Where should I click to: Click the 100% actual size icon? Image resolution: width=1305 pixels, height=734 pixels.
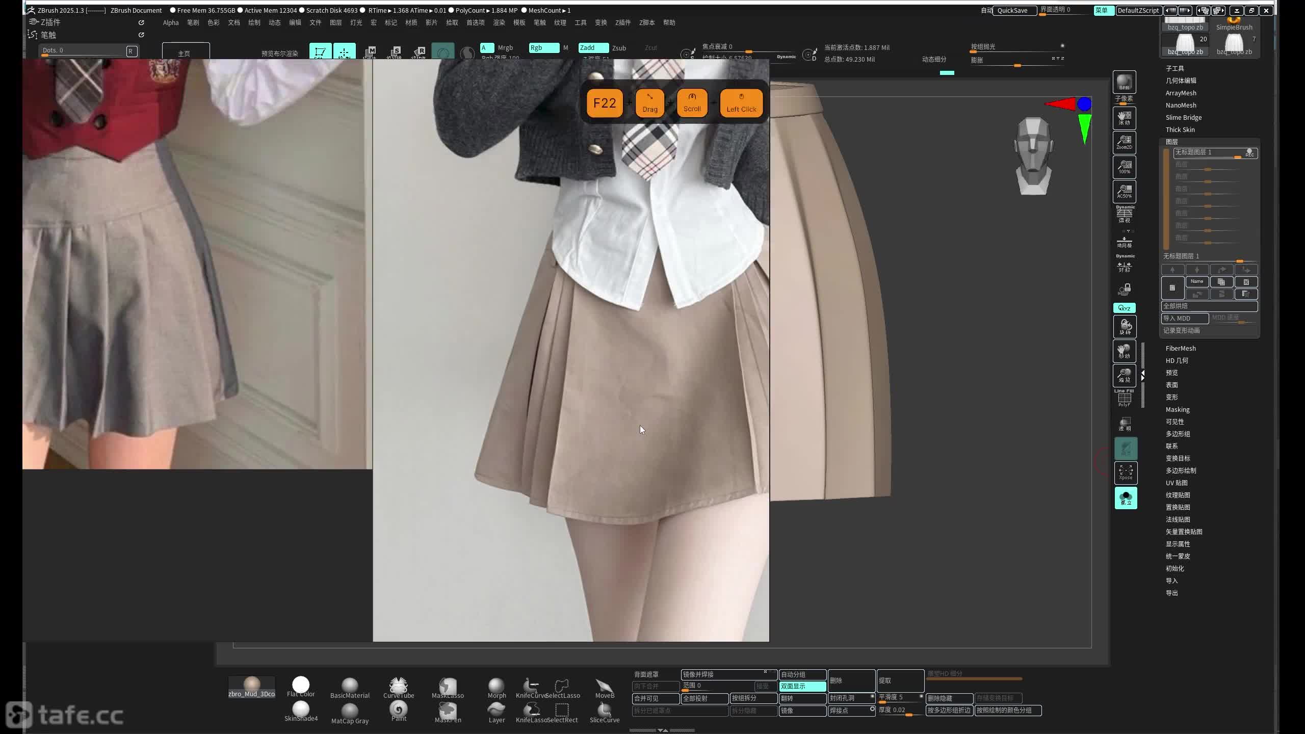pyautogui.click(x=1124, y=167)
